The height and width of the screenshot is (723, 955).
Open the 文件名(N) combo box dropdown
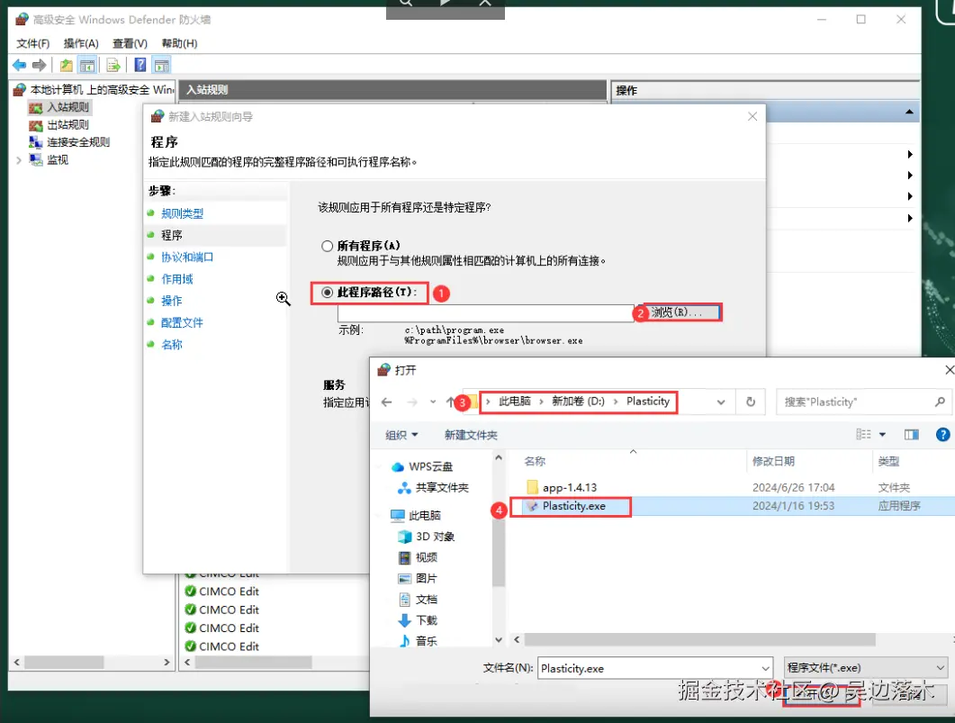pyautogui.click(x=766, y=668)
